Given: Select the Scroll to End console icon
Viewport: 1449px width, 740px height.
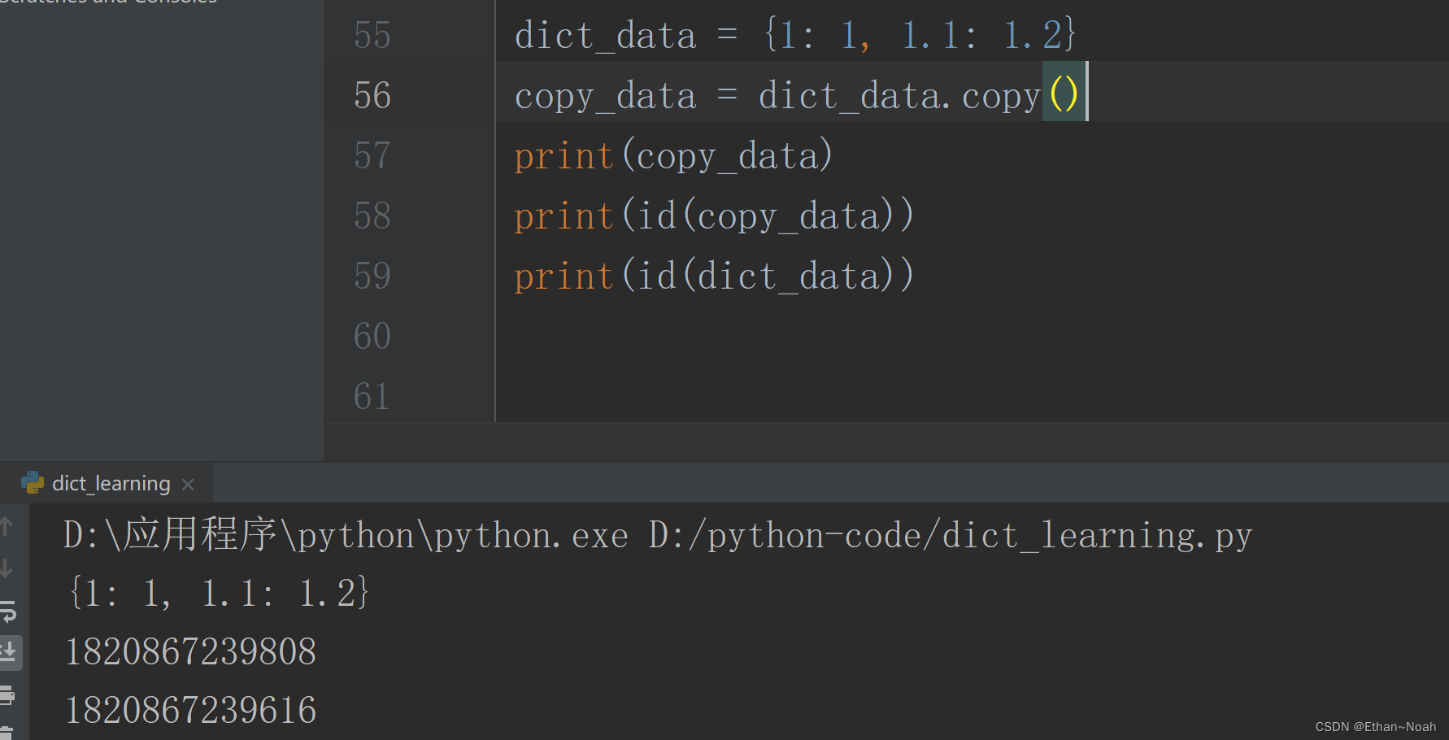Looking at the screenshot, I should 10,652.
